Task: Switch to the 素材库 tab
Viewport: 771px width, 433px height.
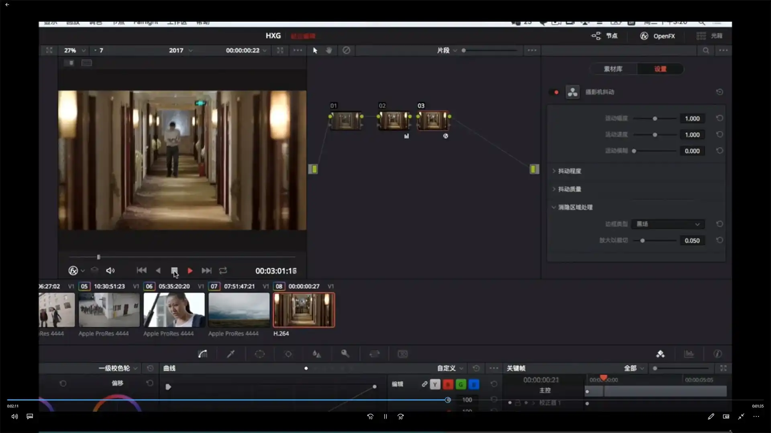Action: (x=613, y=69)
